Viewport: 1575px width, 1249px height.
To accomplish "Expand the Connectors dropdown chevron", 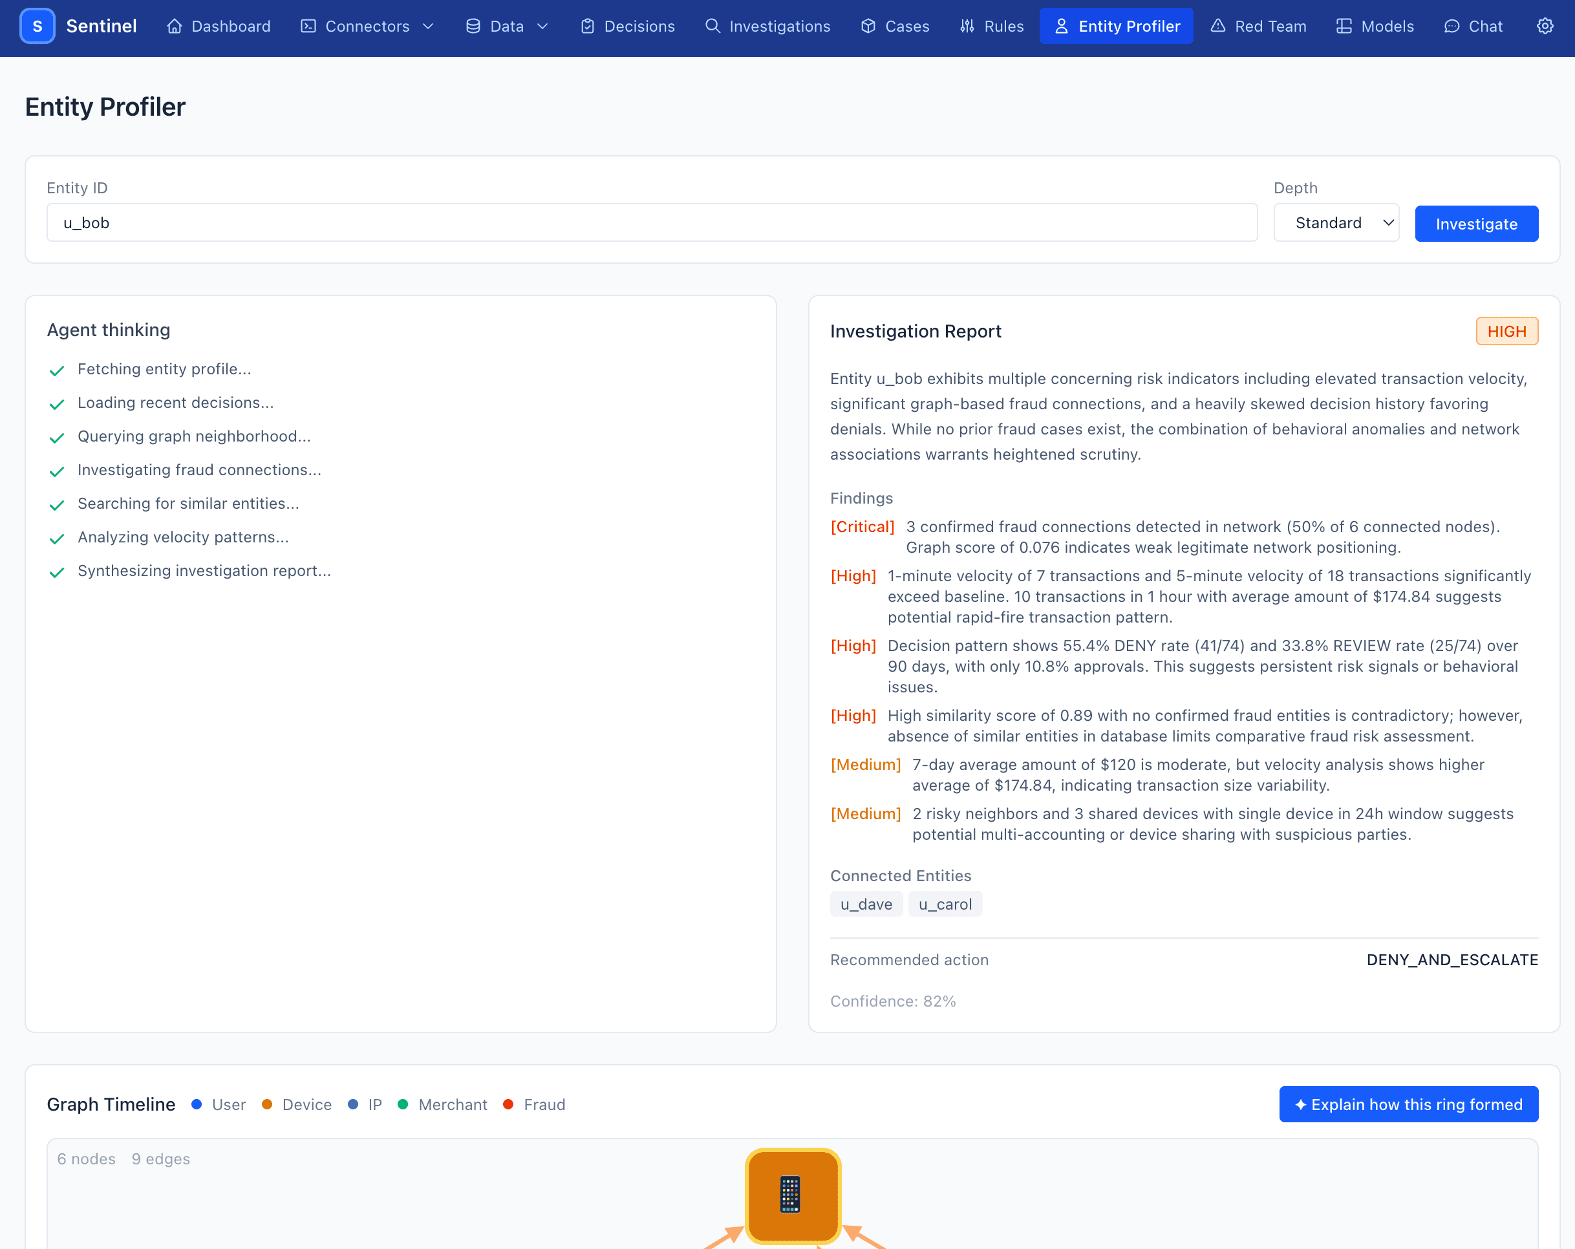I will [x=429, y=27].
